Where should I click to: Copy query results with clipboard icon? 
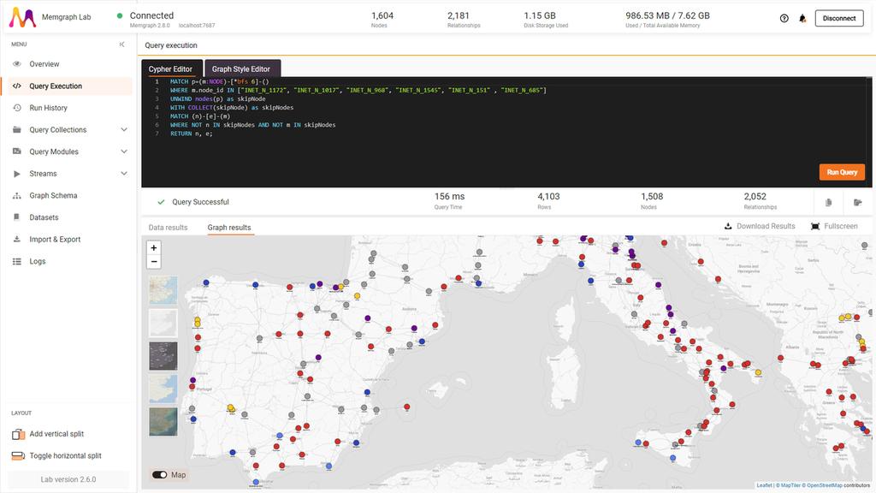[828, 202]
